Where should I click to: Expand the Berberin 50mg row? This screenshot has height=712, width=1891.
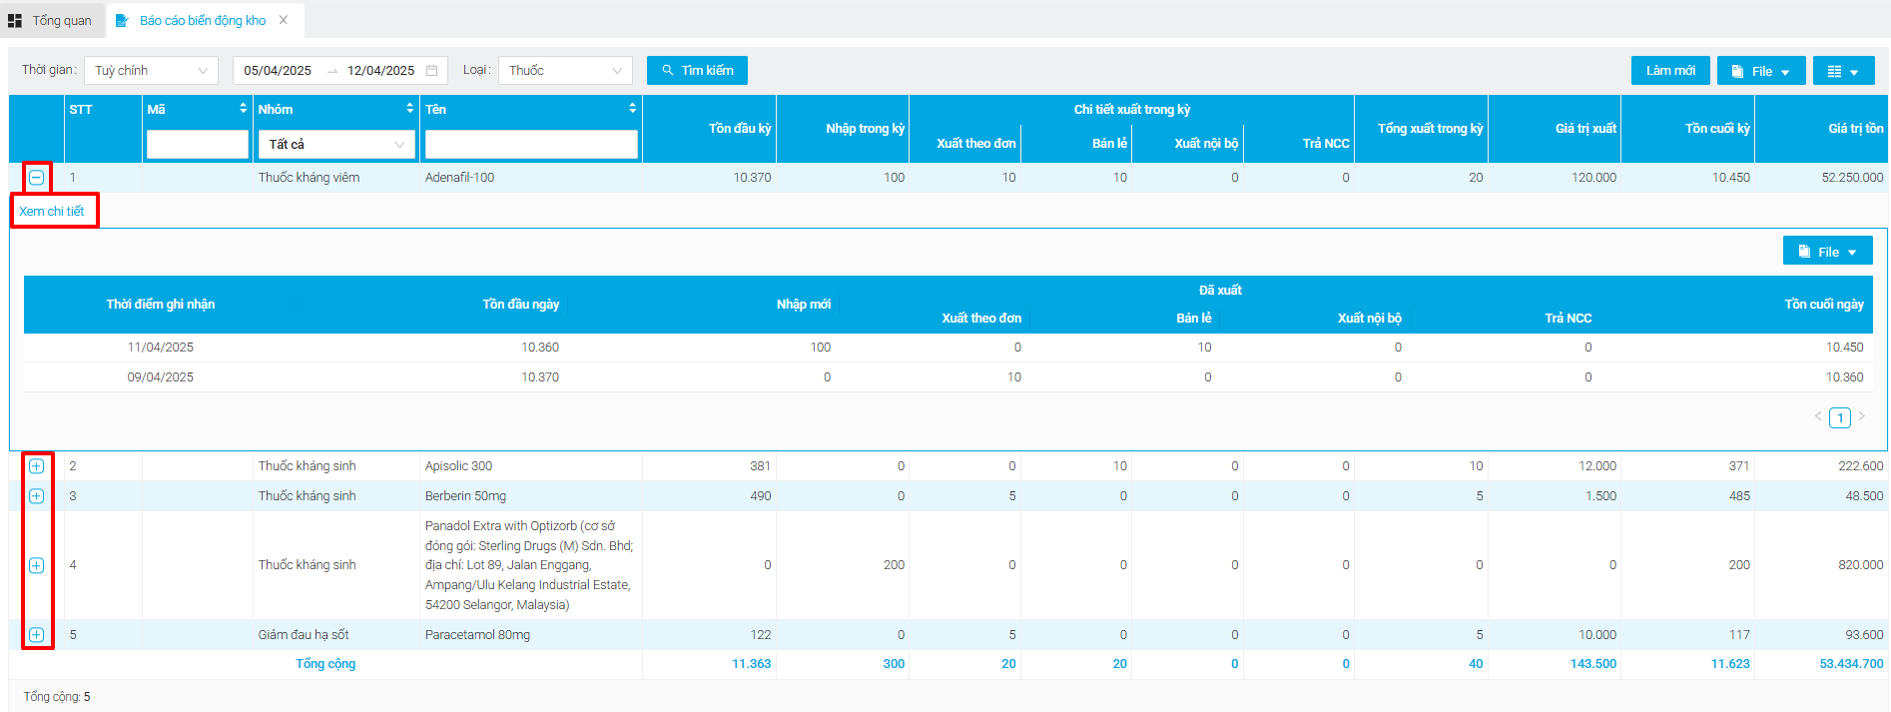[x=37, y=496]
